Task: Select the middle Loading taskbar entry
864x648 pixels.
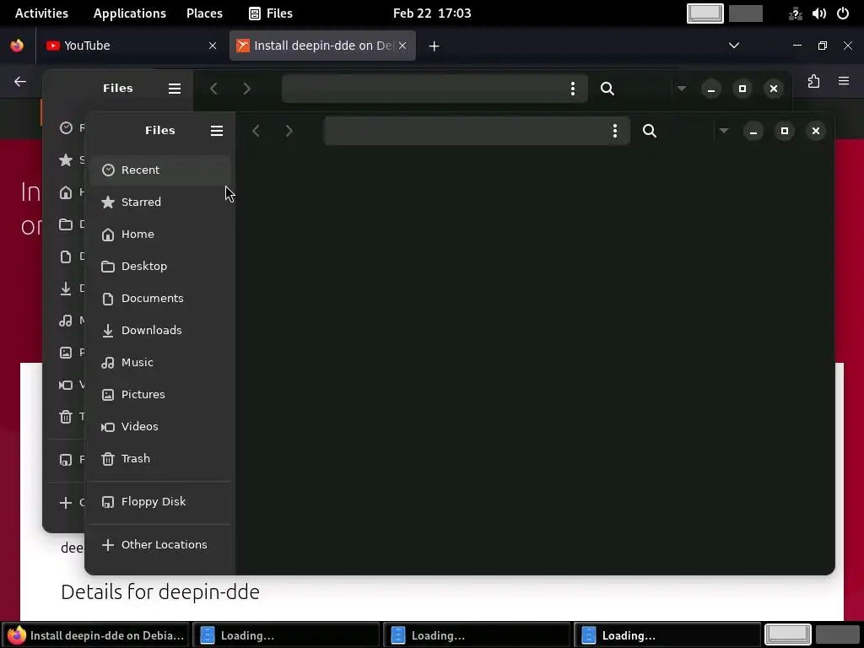Action: click(x=477, y=635)
